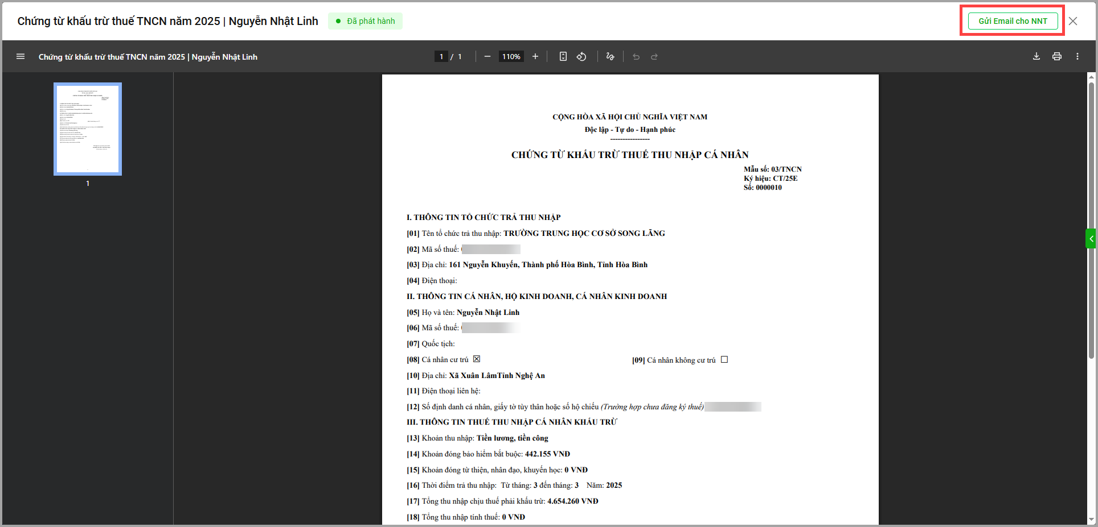The width and height of the screenshot is (1098, 527).
Task: Select the page 1 thumbnail
Action: coord(88,129)
